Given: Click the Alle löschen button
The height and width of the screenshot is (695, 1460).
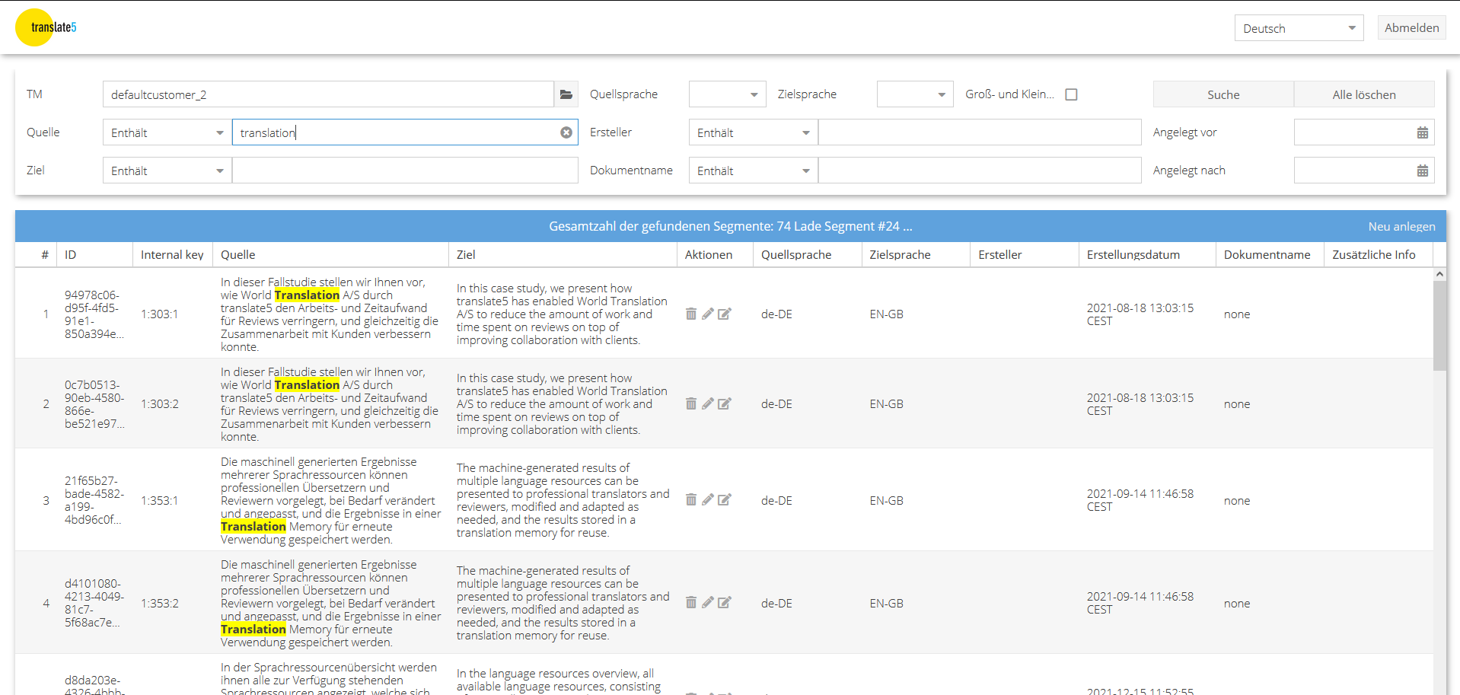Looking at the screenshot, I should click(x=1363, y=94).
